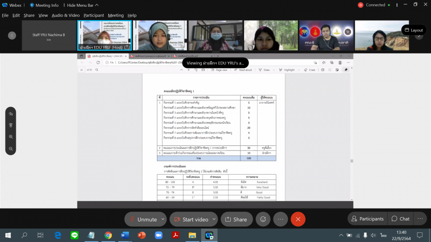Select the EDU YRU host video thumbnail

point(104,35)
